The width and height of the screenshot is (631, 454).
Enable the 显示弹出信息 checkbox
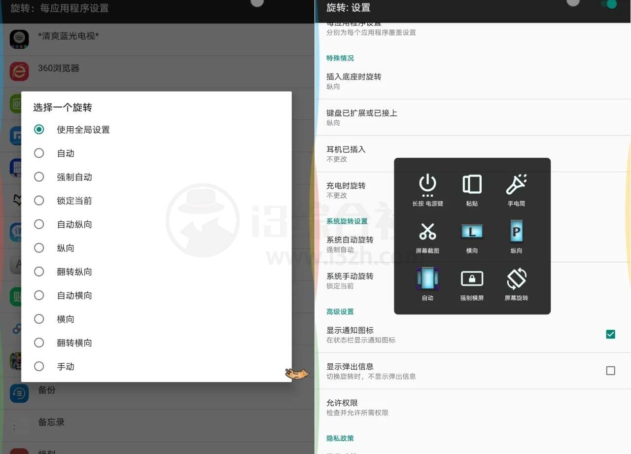coord(610,371)
